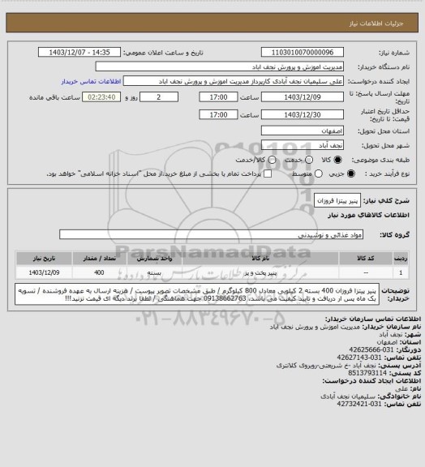Click the announcement date field 1403/12/07 - 14:35

(79, 52)
